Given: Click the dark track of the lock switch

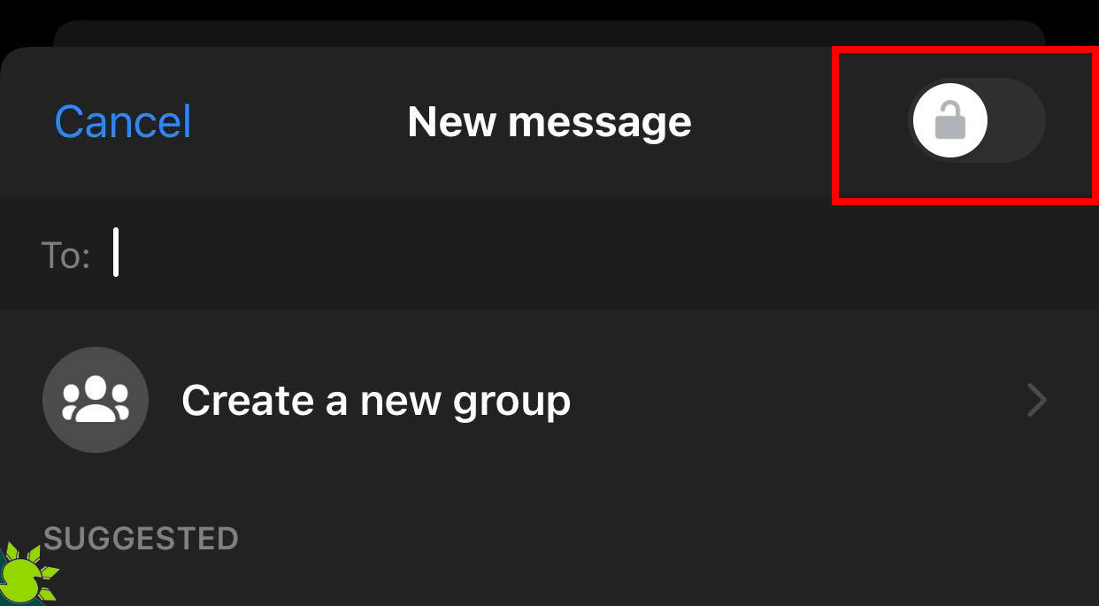Looking at the screenshot, I should click(1016, 120).
